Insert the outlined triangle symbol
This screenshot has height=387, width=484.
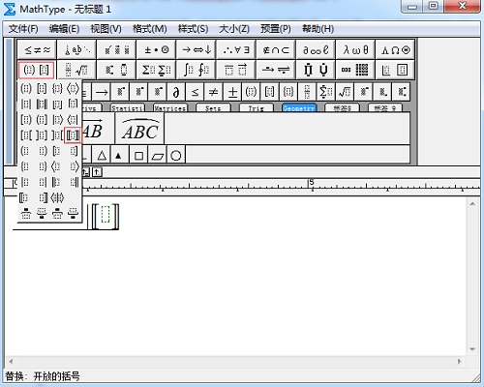tap(102, 156)
